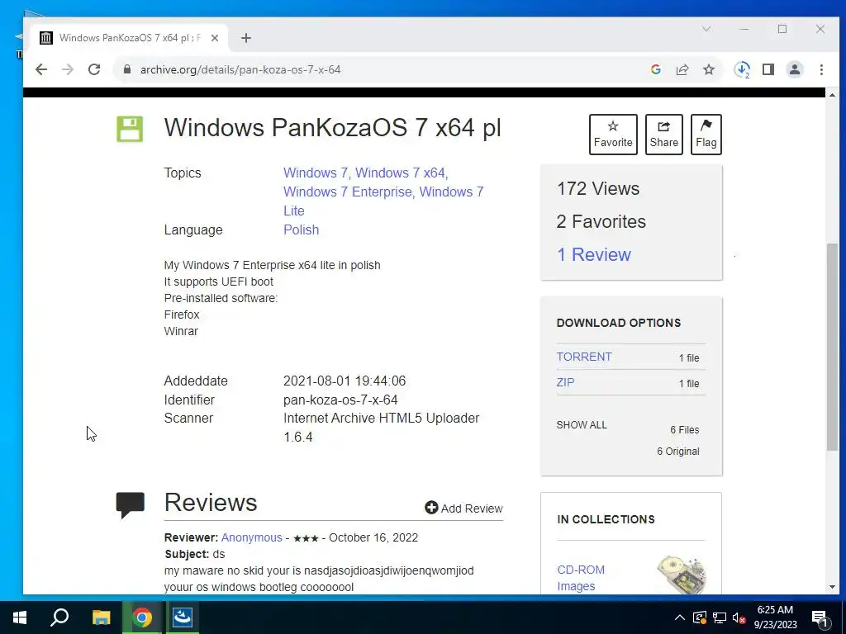Image resolution: width=846 pixels, height=634 pixels.
Task: Click SHOW ALL download files
Action: pos(582,425)
